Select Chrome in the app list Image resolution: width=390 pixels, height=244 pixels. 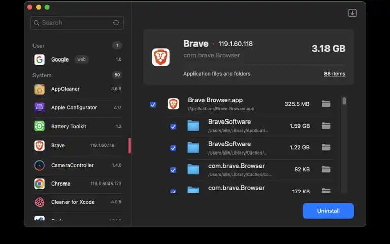click(77, 184)
